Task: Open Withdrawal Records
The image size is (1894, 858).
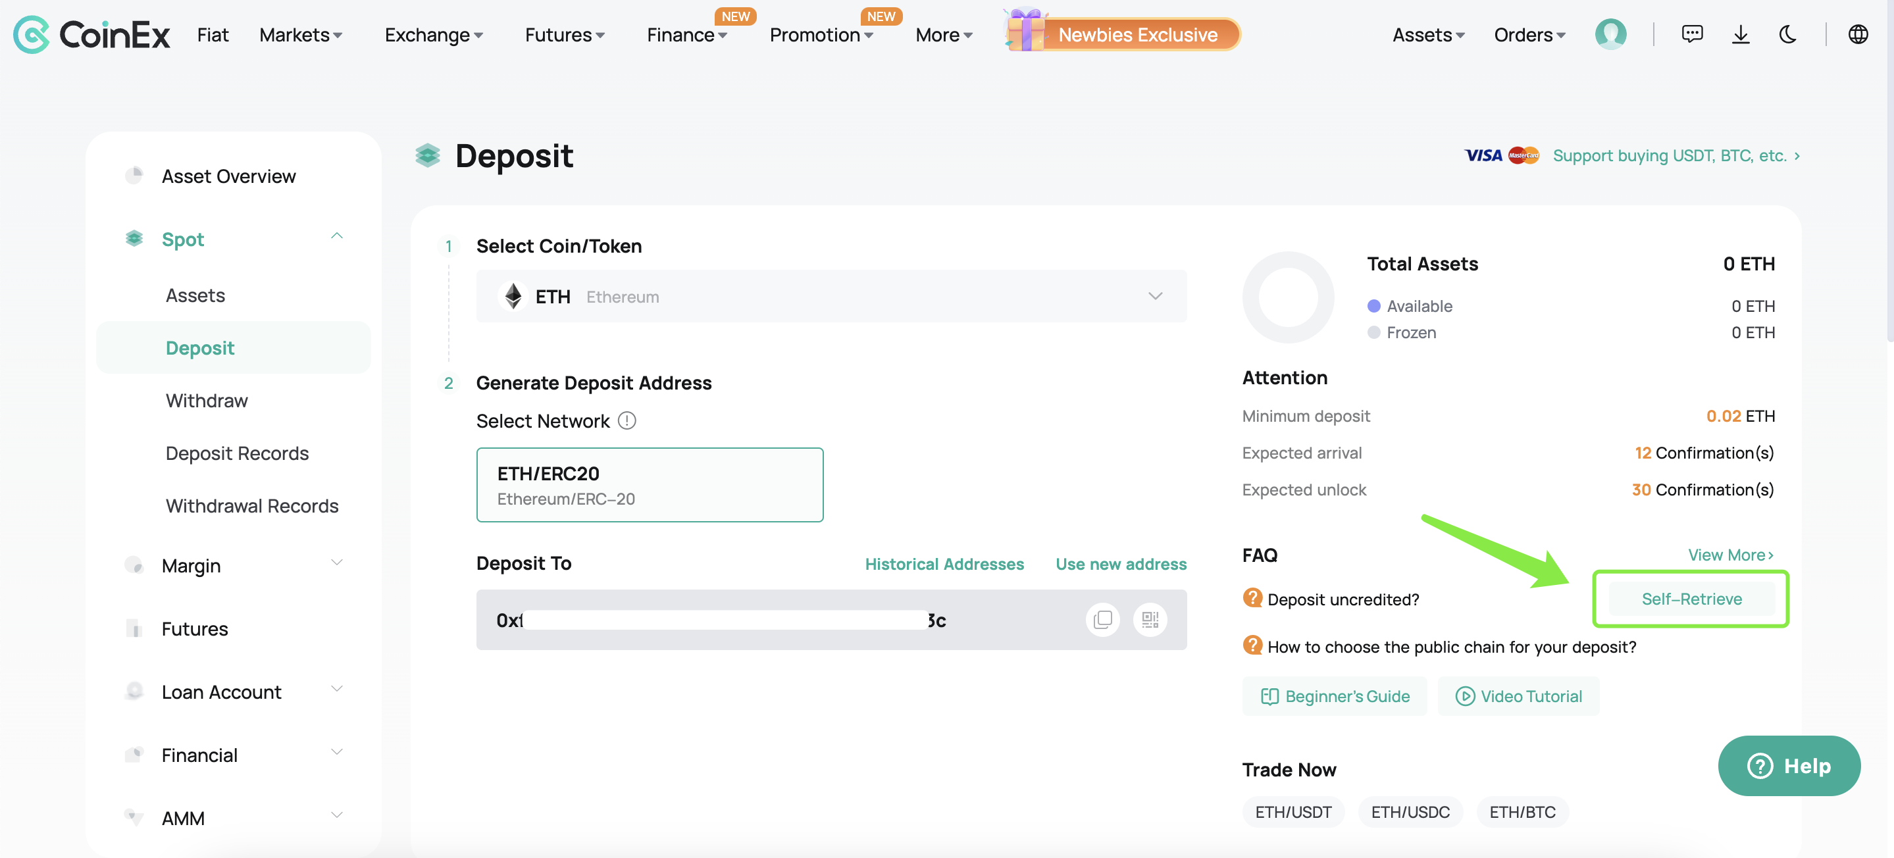Action: 251,506
